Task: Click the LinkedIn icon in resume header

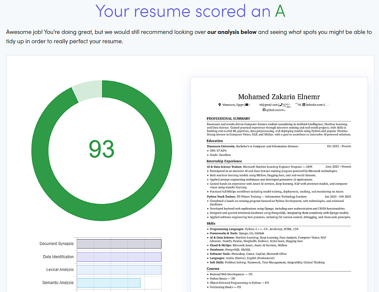Action: [304, 105]
